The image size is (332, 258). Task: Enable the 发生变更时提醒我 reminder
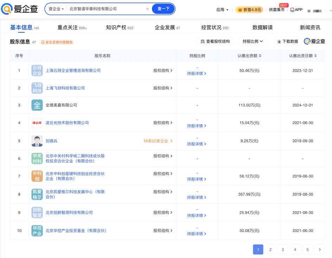pyautogui.click(x=57, y=42)
